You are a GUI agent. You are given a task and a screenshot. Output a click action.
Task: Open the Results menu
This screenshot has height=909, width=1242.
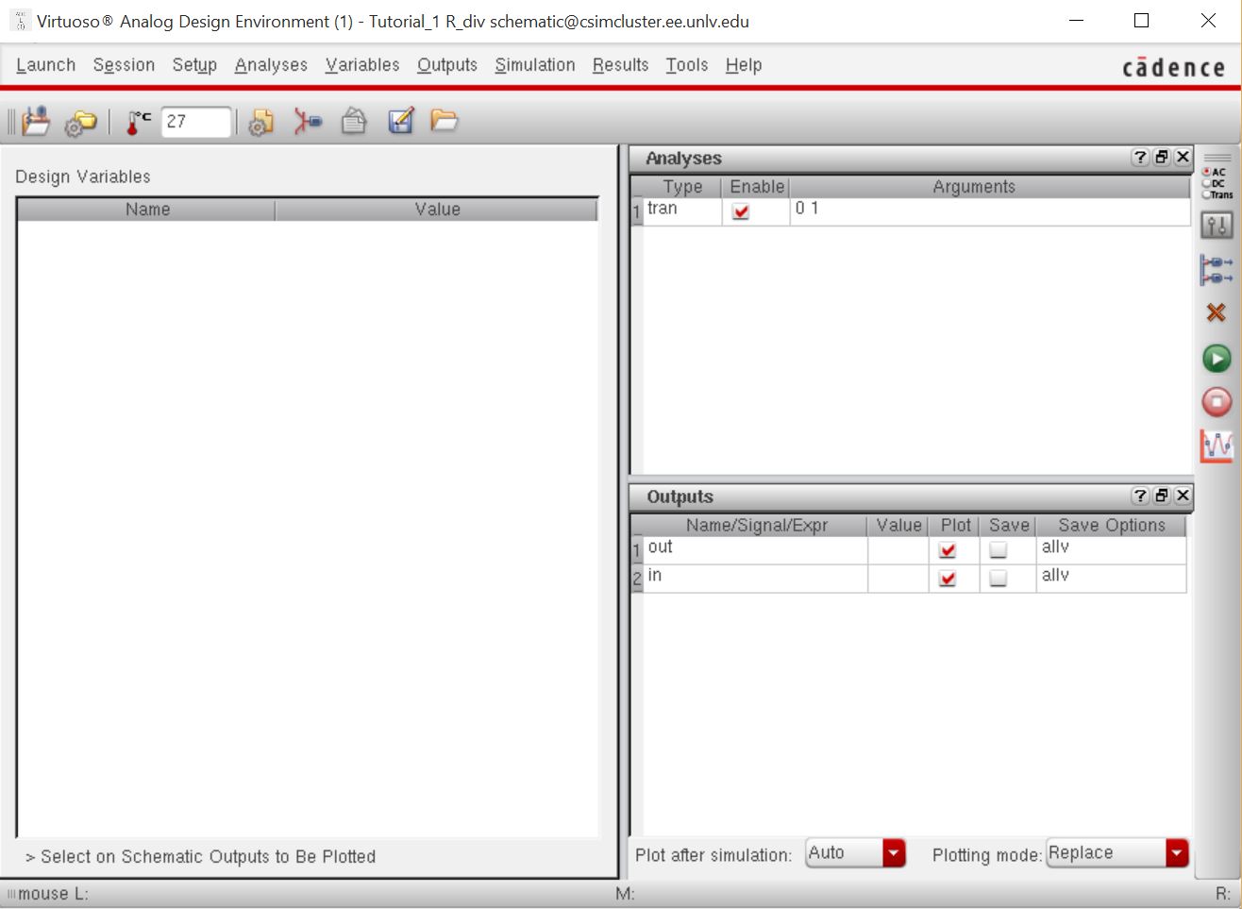click(620, 65)
